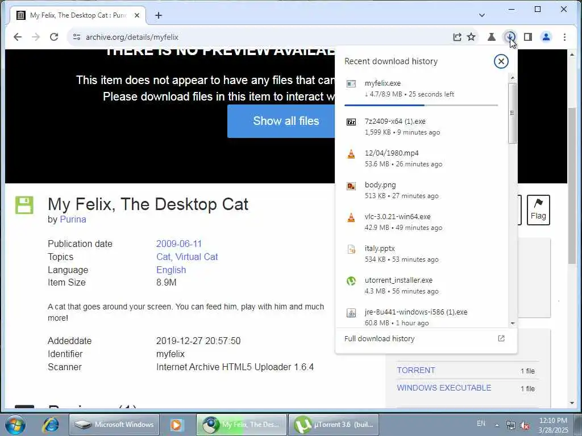Viewport: 582px width, 436px height.
Task: Go back to the previous page
Action: click(x=18, y=37)
